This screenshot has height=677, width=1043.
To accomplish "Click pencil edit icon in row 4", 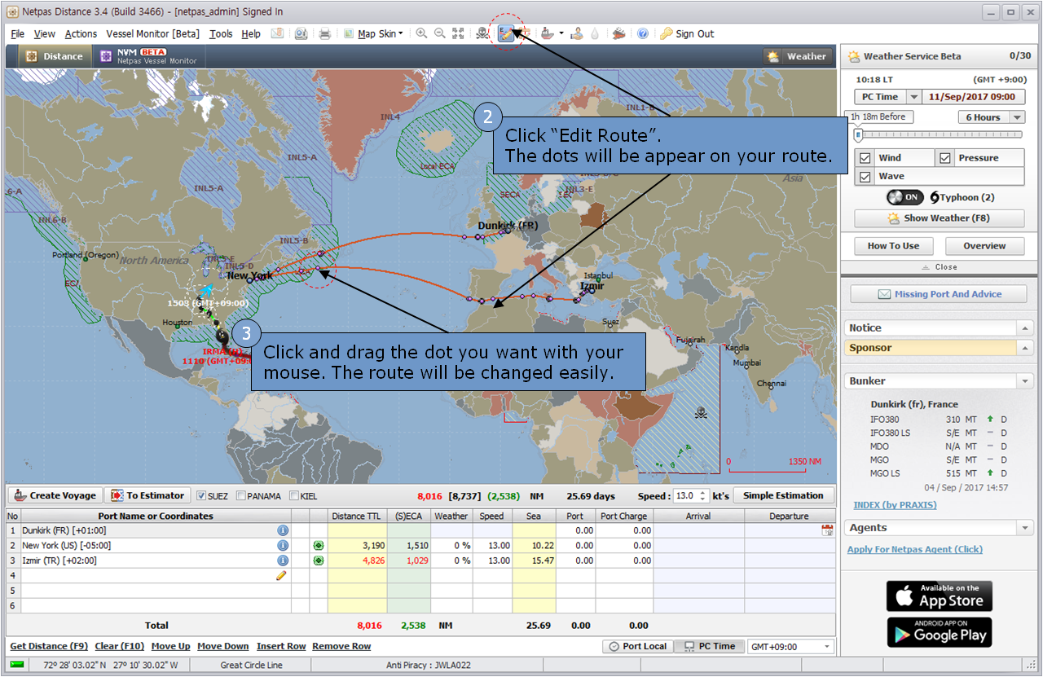I will [x=281, y=575].
